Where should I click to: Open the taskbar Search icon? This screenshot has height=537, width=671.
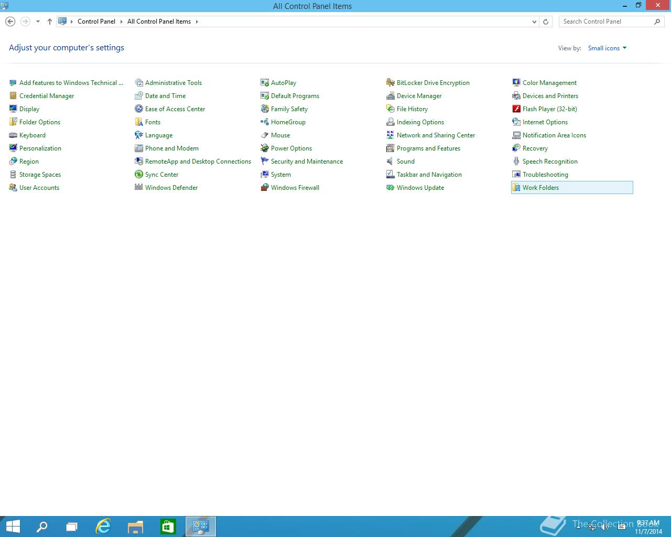tap(41, 527)
